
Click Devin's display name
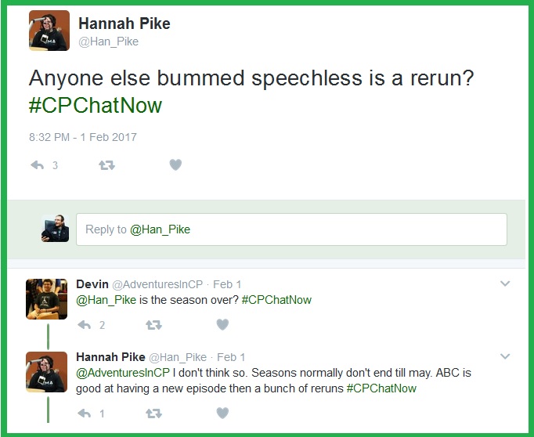pos(93,284)
